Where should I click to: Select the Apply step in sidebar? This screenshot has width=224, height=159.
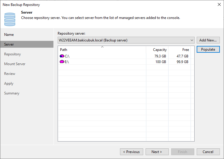coord(9,83)
